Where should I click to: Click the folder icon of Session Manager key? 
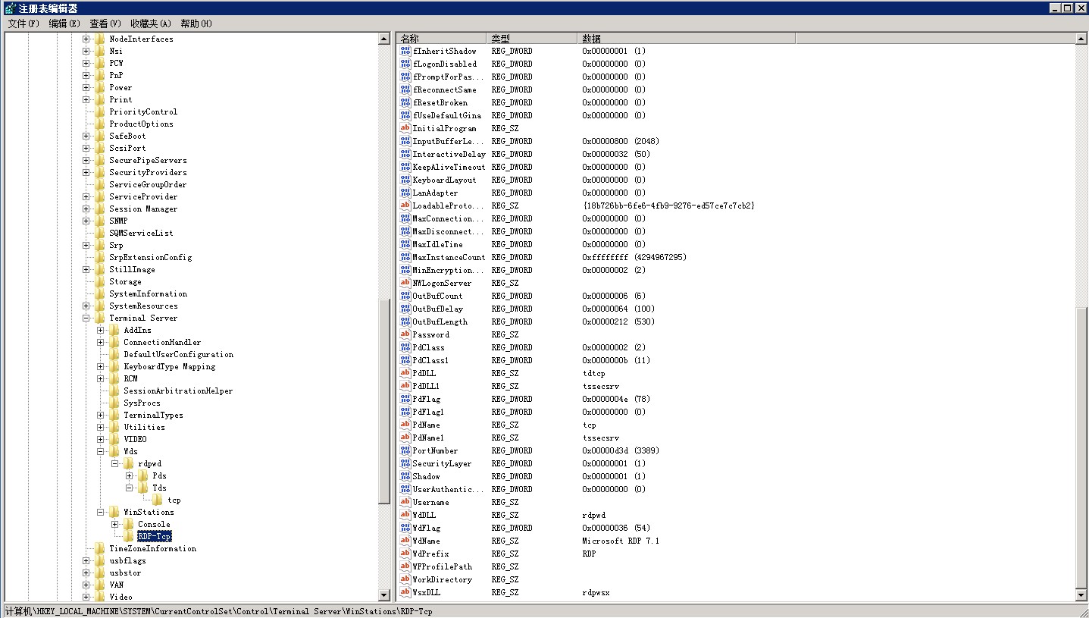[100, 209]
